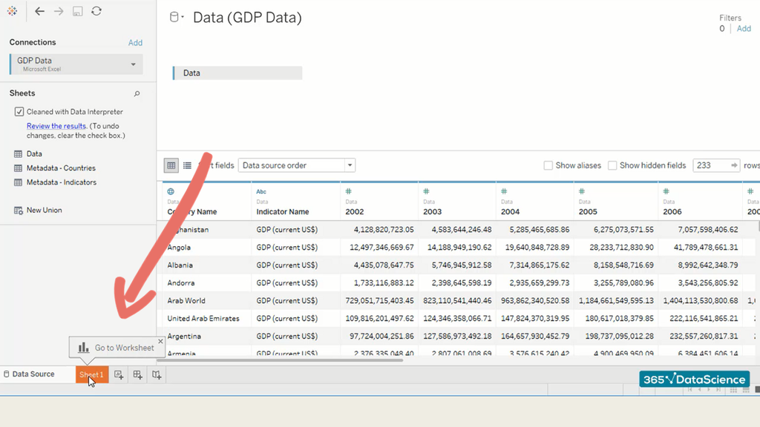The height and width of the screenshot is (427, 760).
Task: Click the new story icon
Action: tap(157, 375)
